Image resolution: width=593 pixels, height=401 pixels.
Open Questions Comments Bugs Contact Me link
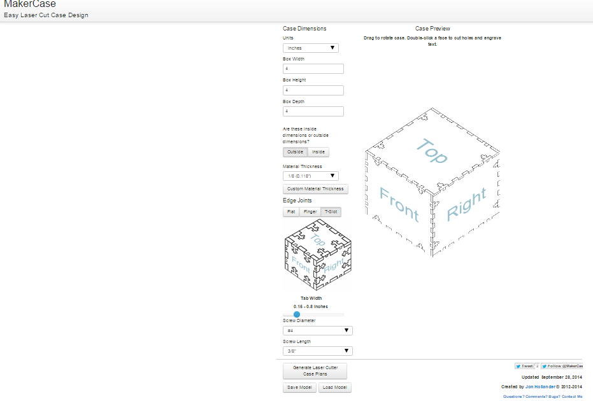543,397
